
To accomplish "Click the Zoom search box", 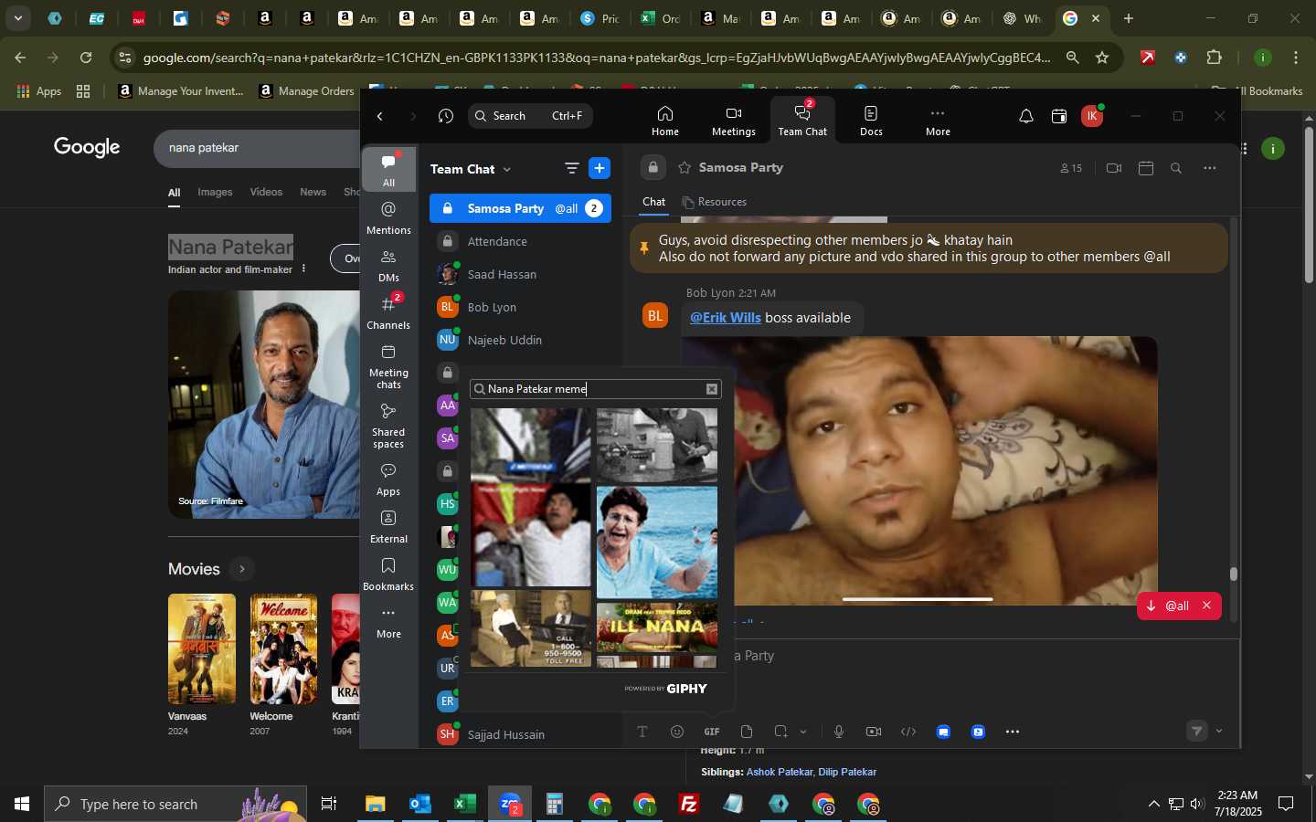I will pyautogui.click(x=530, y=116).
